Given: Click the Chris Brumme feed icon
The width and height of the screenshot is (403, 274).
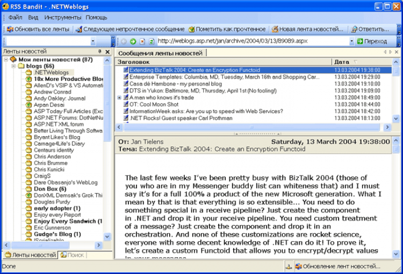Looking at the screenshot, I should pyautogui.click(x=29, y=163).
